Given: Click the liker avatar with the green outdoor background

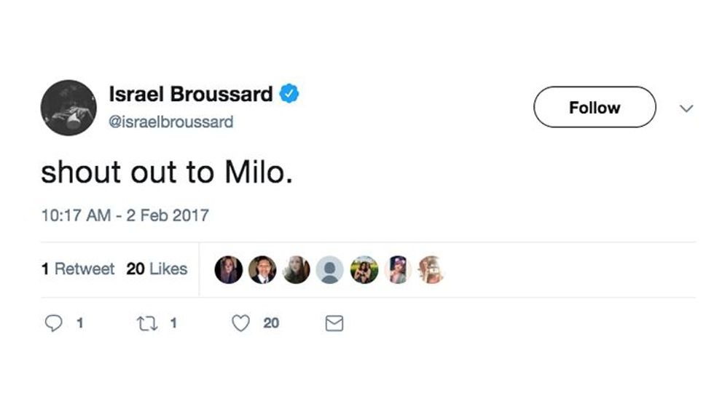Looking at the screenshot, I should 364,269.
